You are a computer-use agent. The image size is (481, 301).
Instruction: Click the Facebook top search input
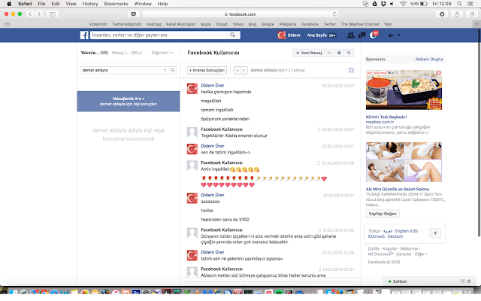[159, 35]
